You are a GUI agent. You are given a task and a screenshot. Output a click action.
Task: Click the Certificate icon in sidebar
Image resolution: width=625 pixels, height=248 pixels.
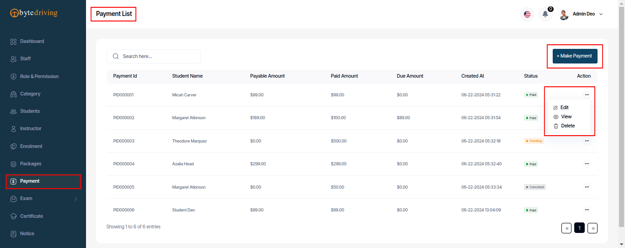pos(13,216)
